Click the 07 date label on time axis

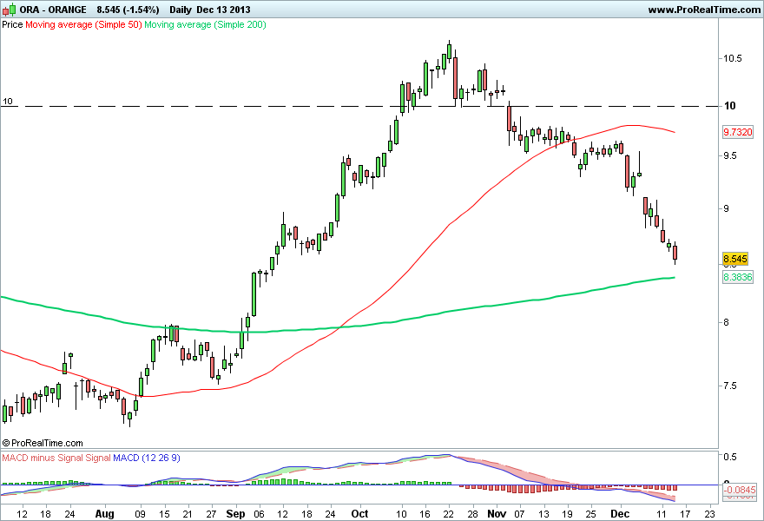519,514
